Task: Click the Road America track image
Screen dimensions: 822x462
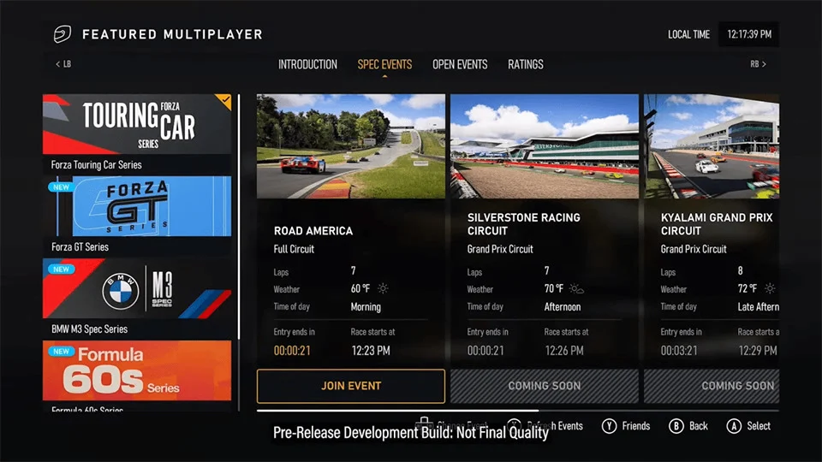Action: coord(351,146)
